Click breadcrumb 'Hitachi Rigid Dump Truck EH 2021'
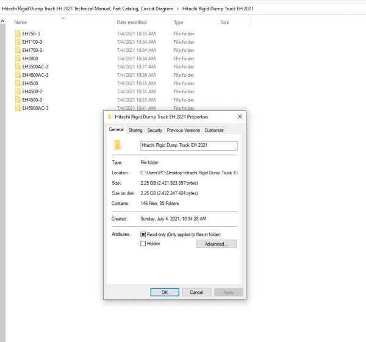 218,9
